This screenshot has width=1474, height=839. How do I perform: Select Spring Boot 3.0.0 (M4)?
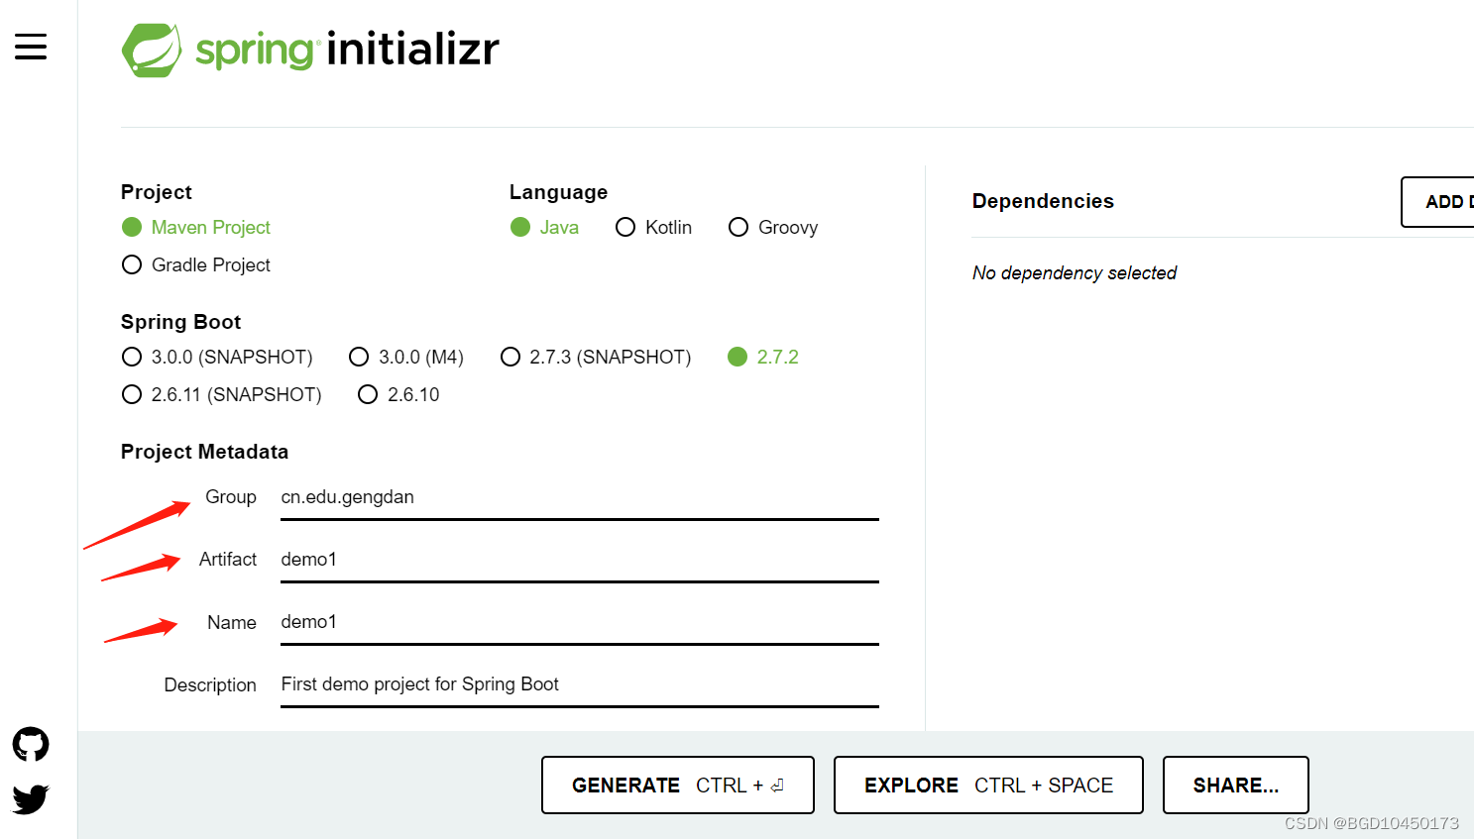click(406, 357)
